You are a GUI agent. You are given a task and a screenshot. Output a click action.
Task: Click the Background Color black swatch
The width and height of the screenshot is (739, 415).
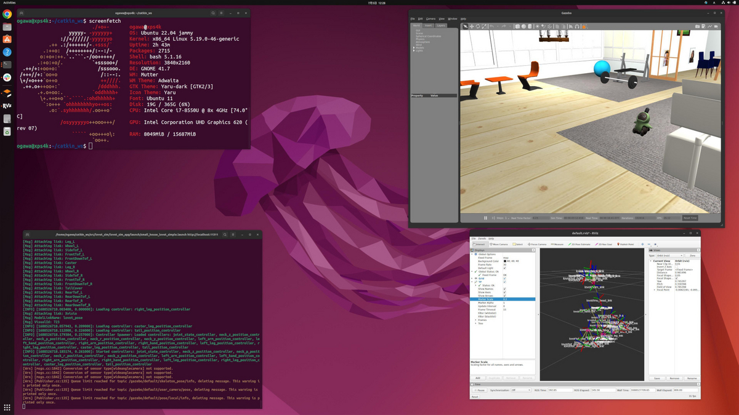(x=505, y=261)
